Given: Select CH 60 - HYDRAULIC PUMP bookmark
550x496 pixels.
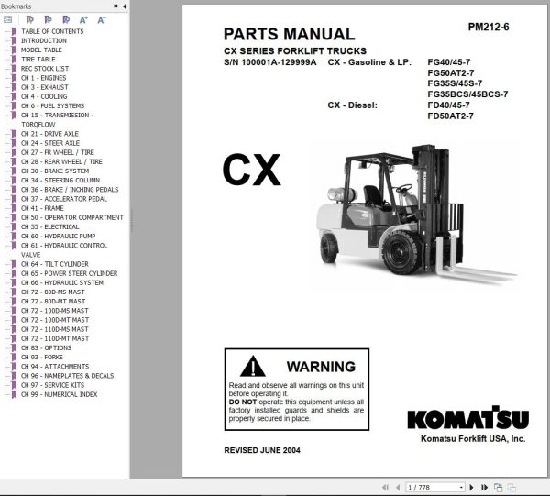Looking at the screenshot, I should (59, 236).
